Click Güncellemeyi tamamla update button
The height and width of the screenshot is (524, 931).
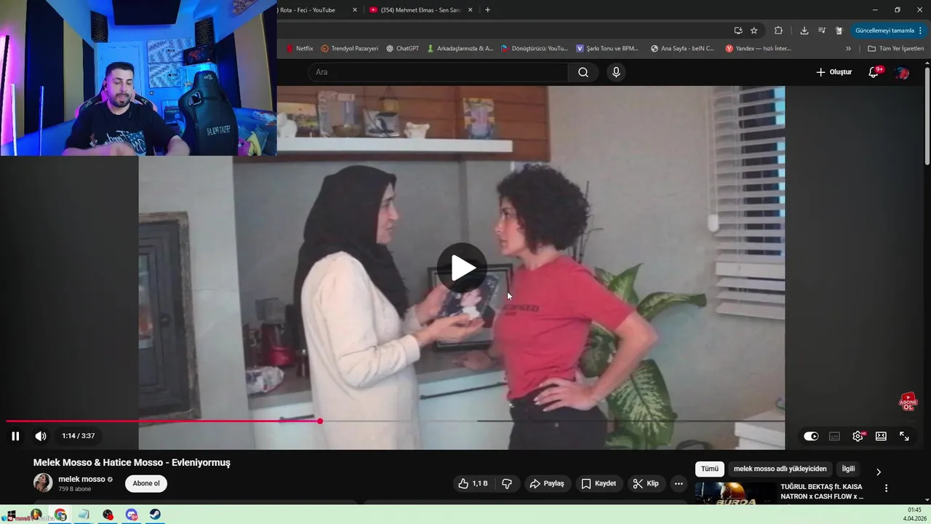889,31
